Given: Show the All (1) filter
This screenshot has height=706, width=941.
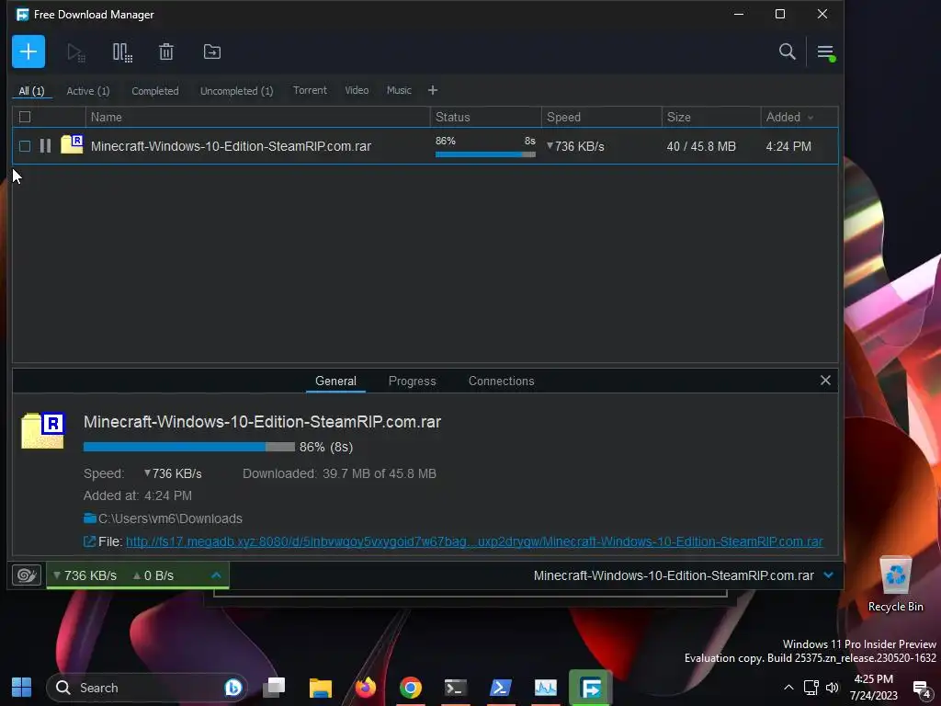Looking at the screenshot, I should tap(32, 91).
